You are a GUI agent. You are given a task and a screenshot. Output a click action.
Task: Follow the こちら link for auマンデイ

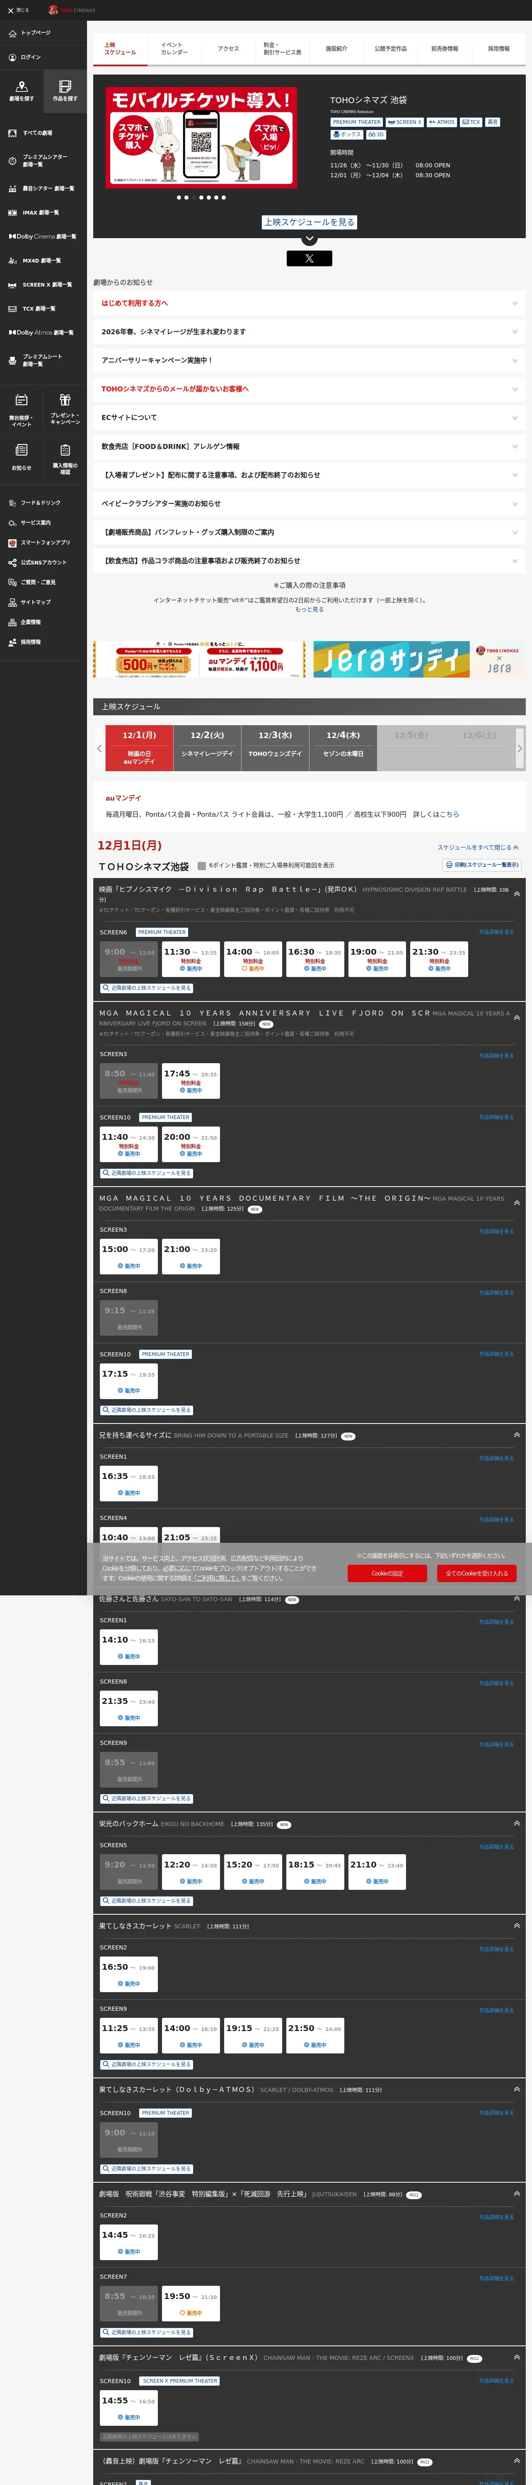pyautogui.click(x=450, y=814)
